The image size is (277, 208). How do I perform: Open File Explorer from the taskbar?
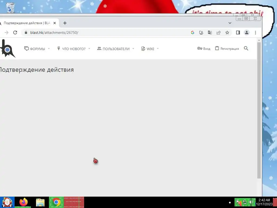(x=40, y=203)
